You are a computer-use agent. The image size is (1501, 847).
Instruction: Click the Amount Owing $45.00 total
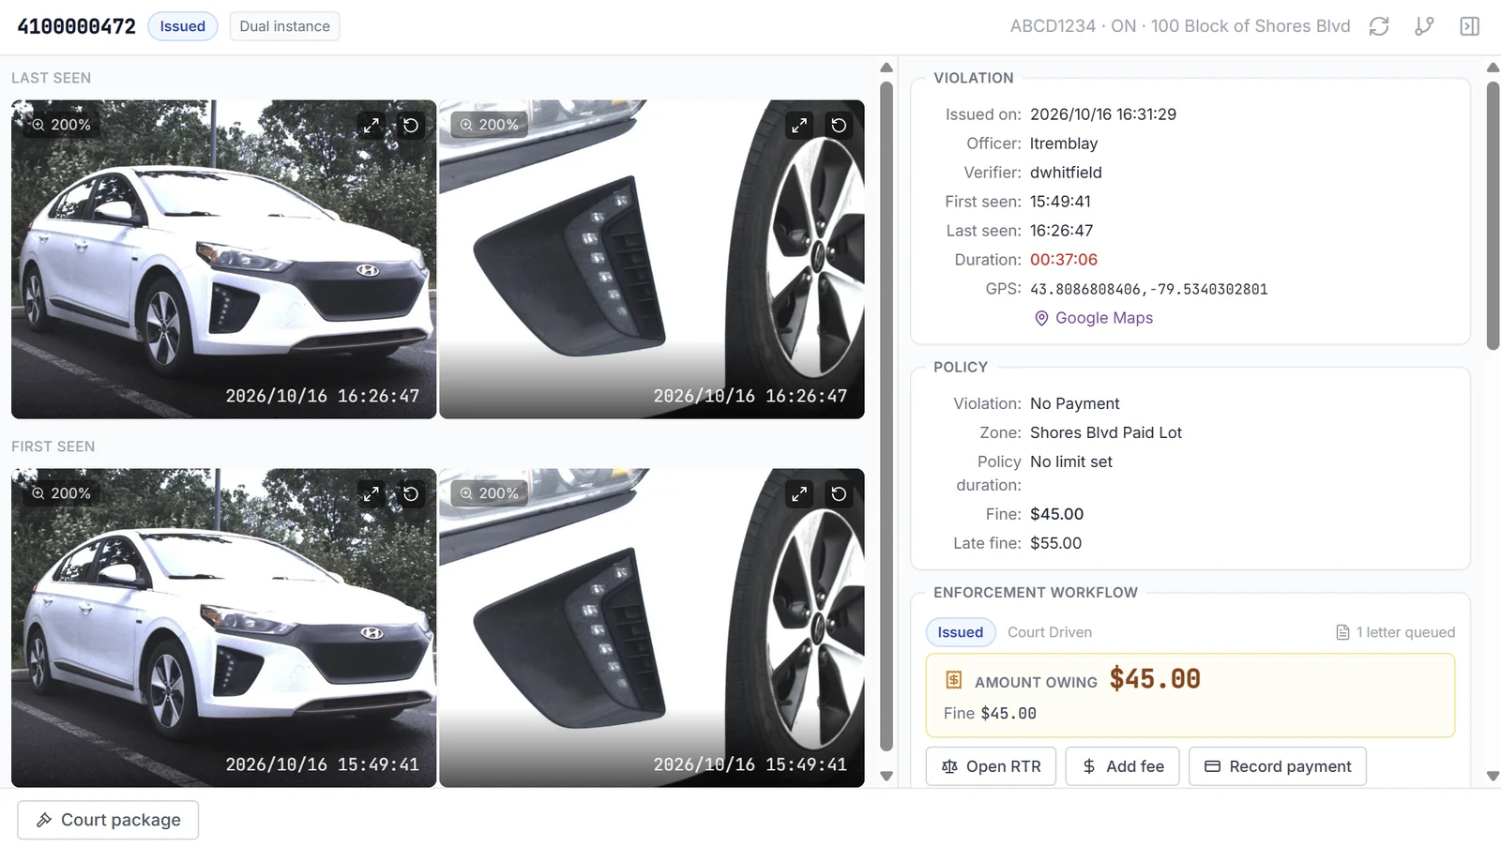click(1155, 679)
